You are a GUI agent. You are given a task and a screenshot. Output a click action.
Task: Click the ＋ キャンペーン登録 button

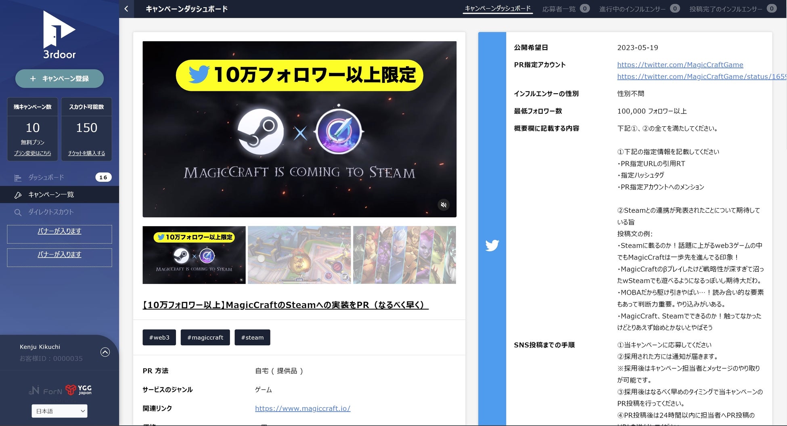click(59, 78)
